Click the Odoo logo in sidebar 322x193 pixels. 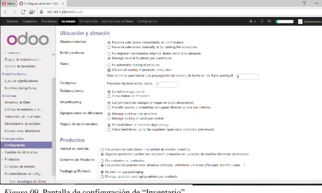(28, 39)
